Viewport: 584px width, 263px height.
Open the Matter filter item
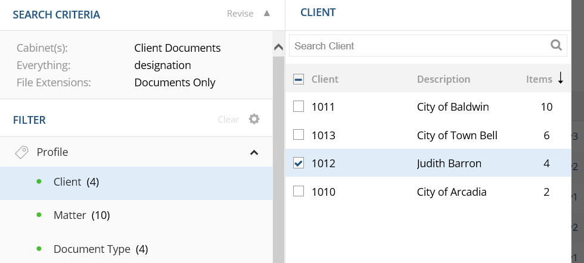pyautogui.click(x=70, y=215)
